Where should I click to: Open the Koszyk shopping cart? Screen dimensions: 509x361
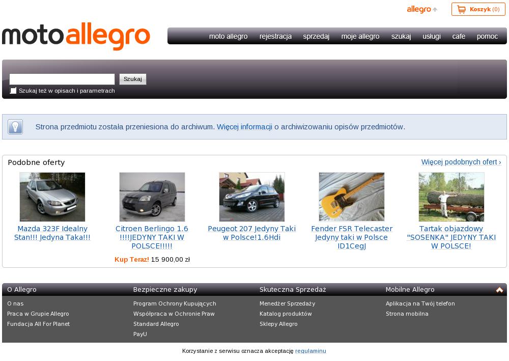[x=478, y=9]
